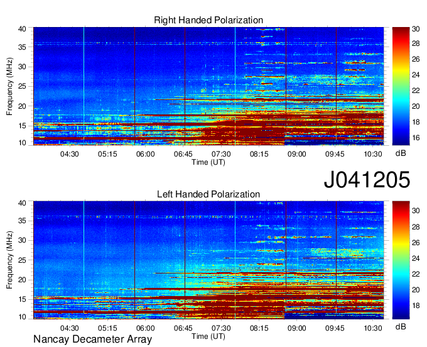The image size is (427, 347).
Task: Click the 40 MHz tick on Left Handed plot
Action: pos(22,203)
